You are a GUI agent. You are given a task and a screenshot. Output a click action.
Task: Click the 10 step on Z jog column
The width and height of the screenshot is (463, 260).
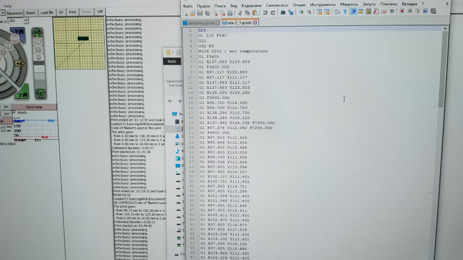(x=38, y=42)
